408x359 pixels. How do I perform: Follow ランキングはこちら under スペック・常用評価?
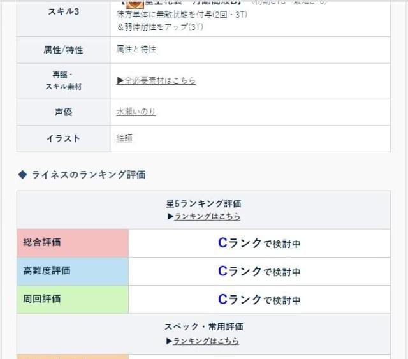(x=206, y=341)
